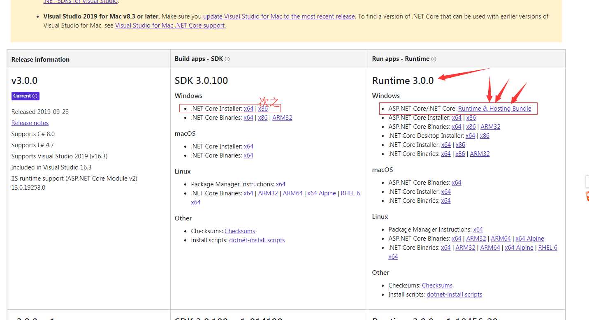The height and width of the screenshot is (320, 589).
Task: Click info icon beside Build apps - SDK
Action: [x=227, y=59]
